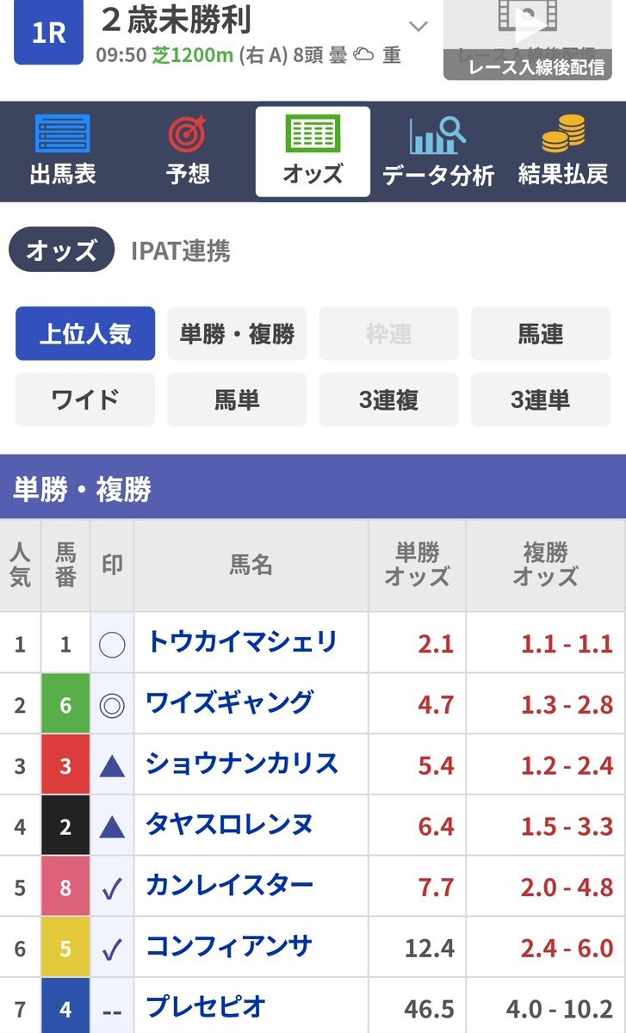Switch to IPAT連携 mode
Screen dimensions: 626x1033
pos(180,251)
